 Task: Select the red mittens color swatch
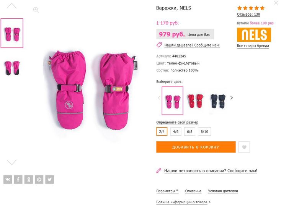coord(195,101)
